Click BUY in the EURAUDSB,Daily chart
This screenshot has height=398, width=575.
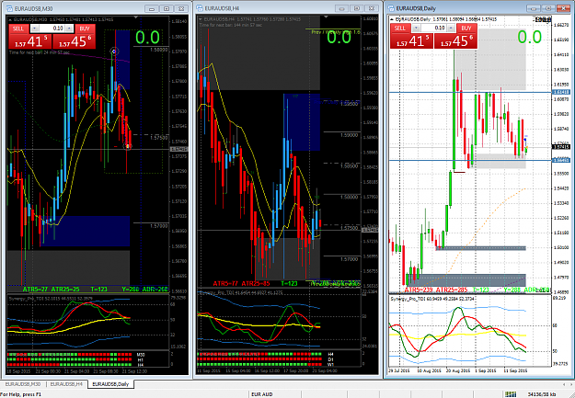(x=466, y=28)
